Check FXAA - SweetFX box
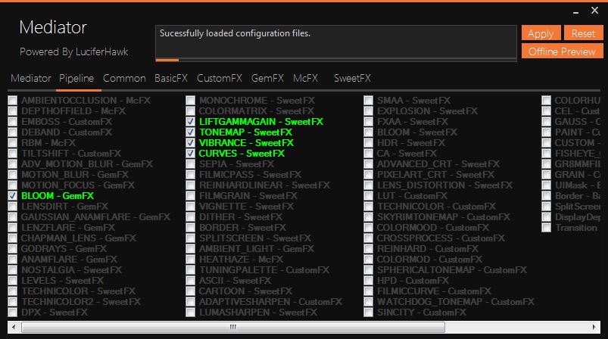Image resolution: width=608 pixels, height=339 pixels. [x=369, y=122]
